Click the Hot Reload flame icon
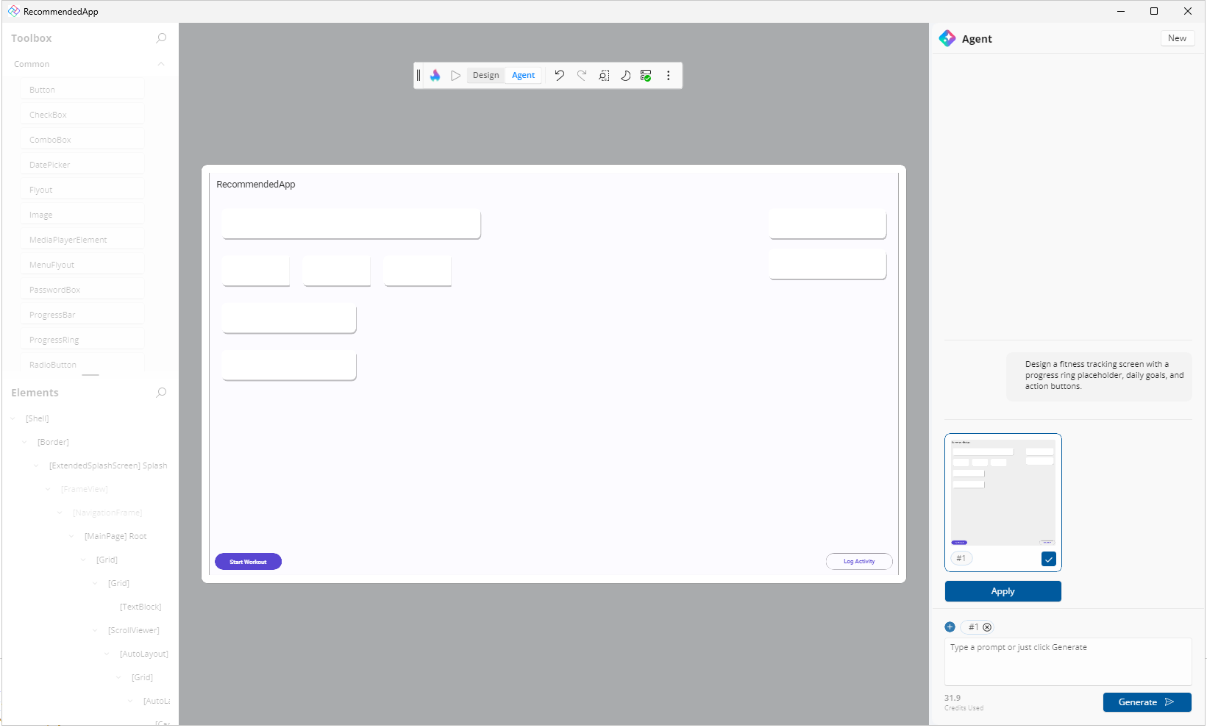Screen dimensions: 1207x728 pos(435,76)
